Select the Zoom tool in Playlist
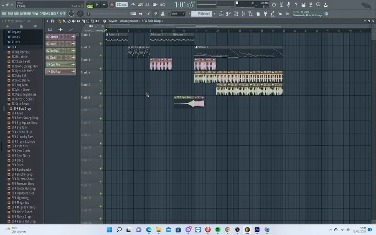Viewport: 376px width, 235px height. pos(93,21)
